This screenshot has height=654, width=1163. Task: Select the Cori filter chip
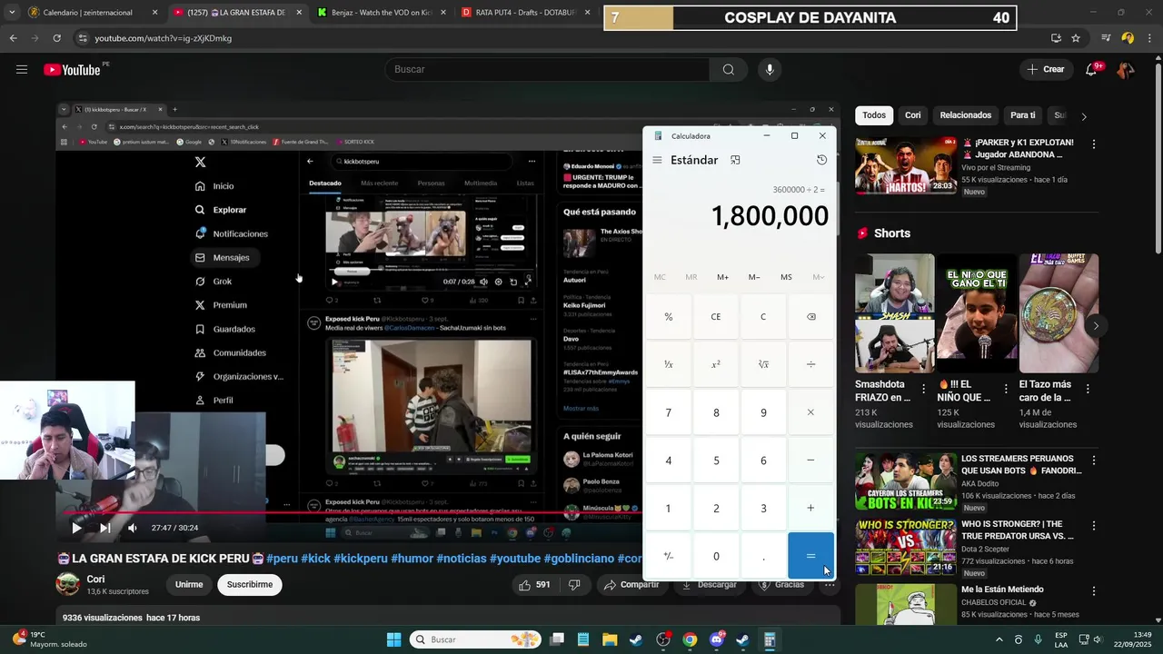(913, 115)
